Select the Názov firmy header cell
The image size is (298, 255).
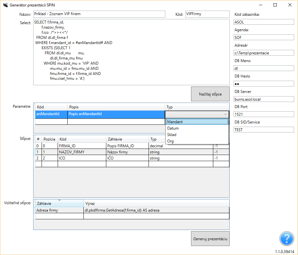[x=127, y=152]
